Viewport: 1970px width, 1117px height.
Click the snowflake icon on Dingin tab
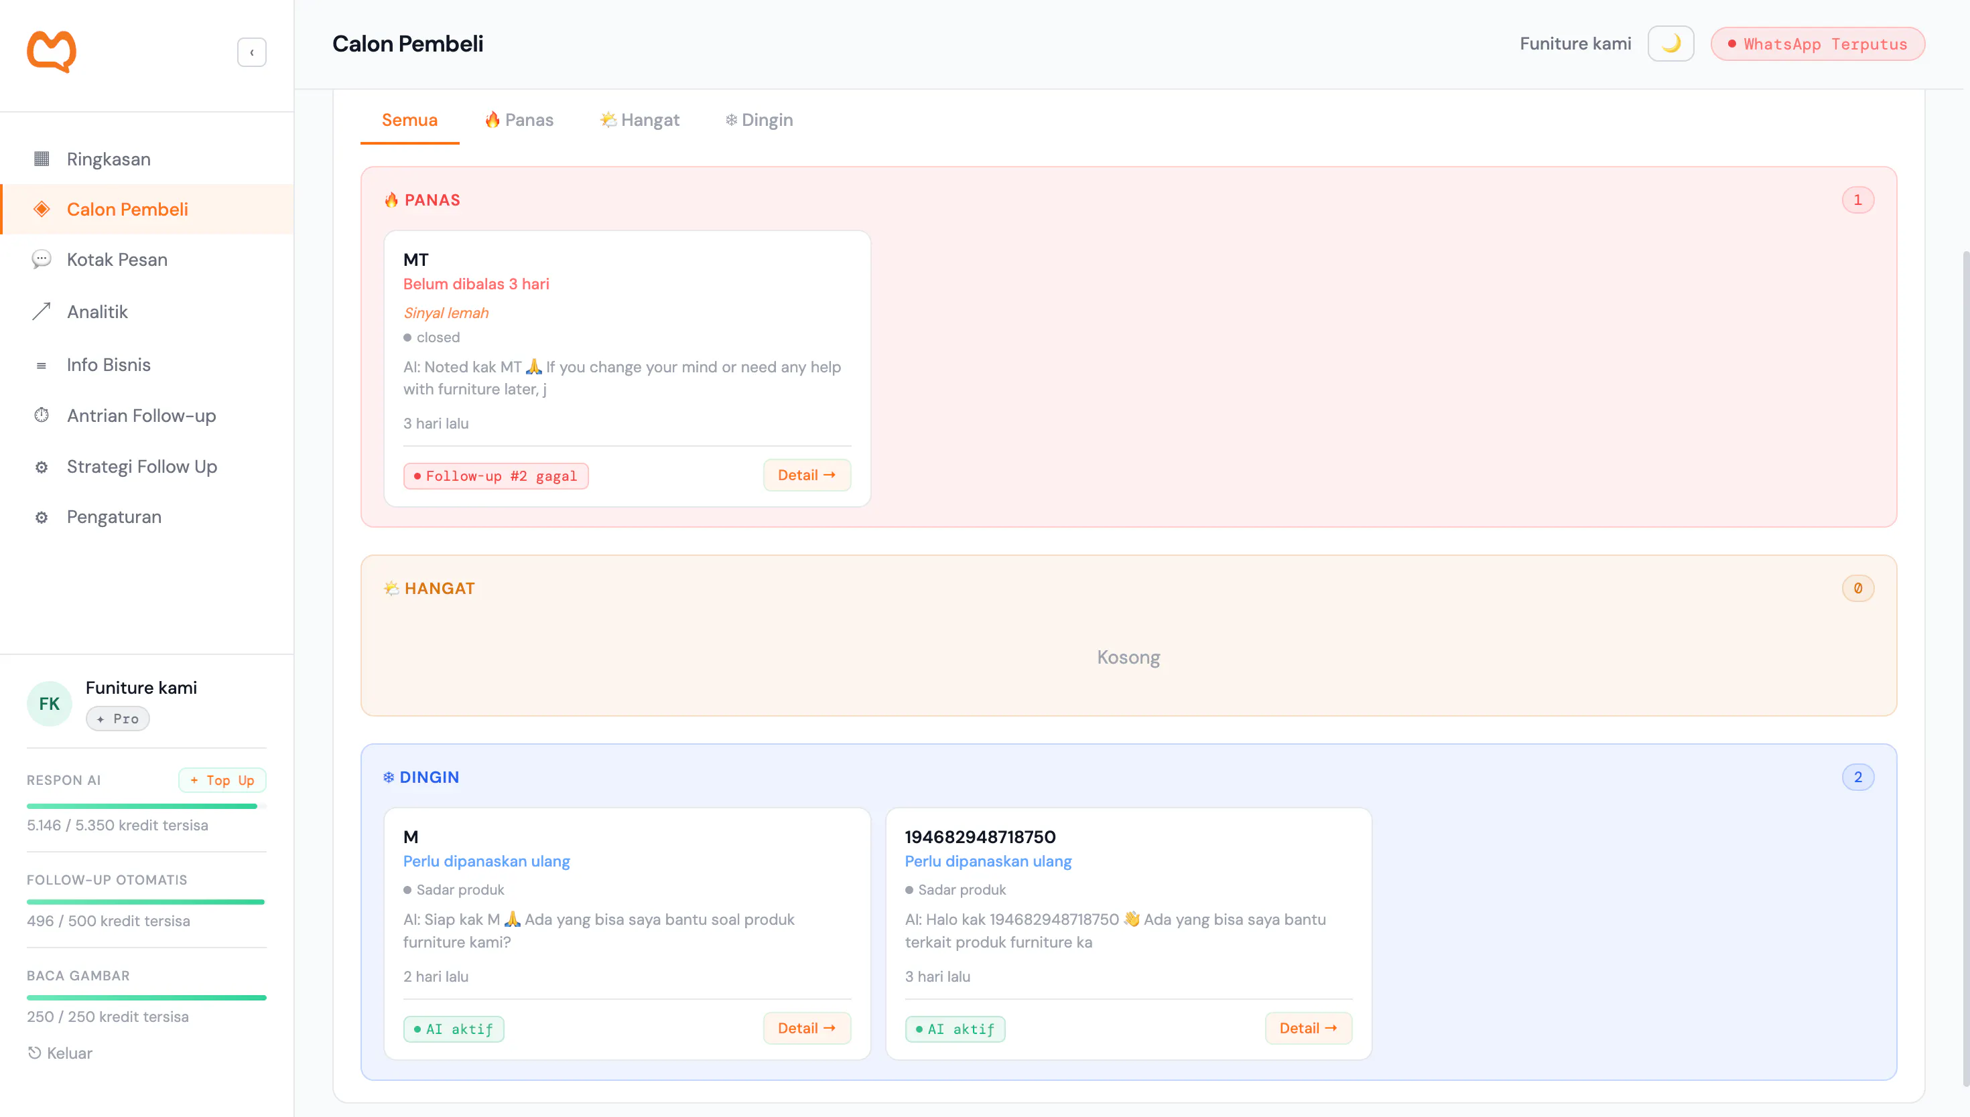pyautogui.click(x=731, y=120)
